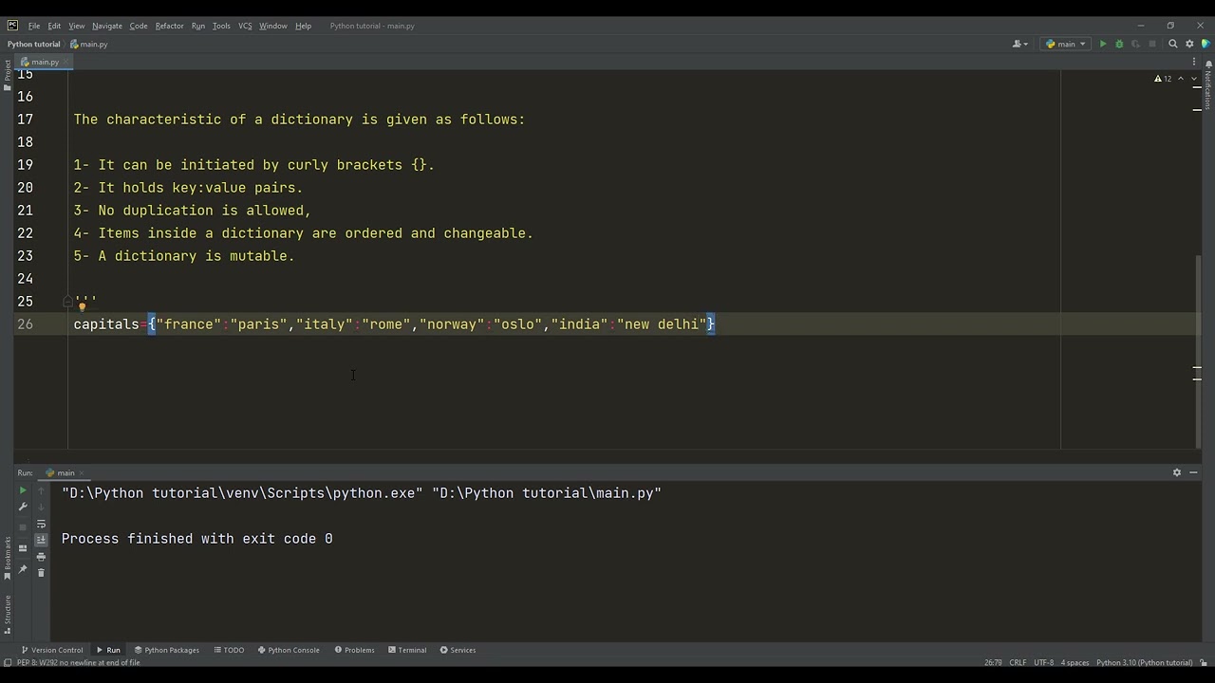Click the 12 warnings inspection indicator

point(1163,79)
